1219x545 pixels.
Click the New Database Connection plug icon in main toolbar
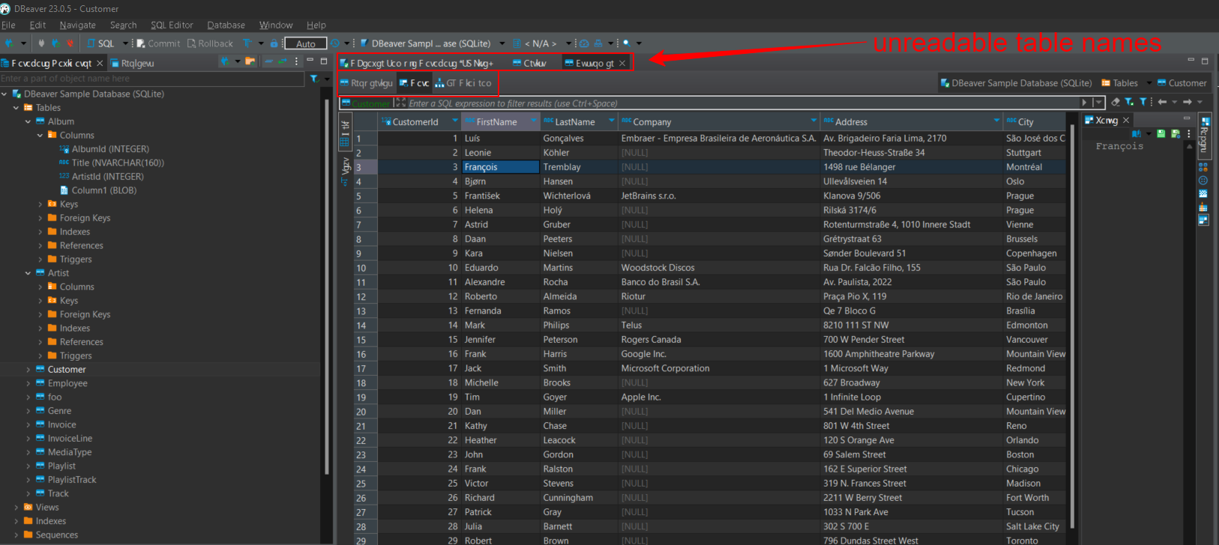click(x=9, y=43)
